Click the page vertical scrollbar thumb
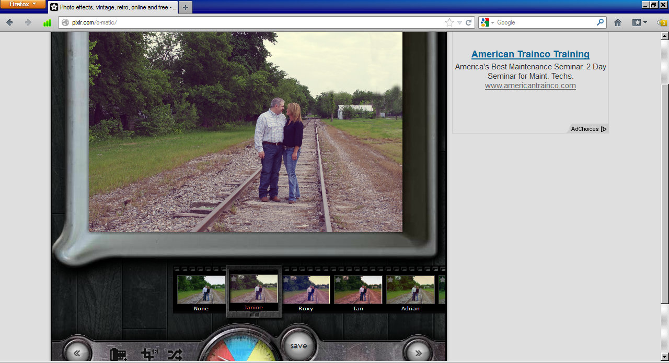669x363 pixels. coord(665,193)
